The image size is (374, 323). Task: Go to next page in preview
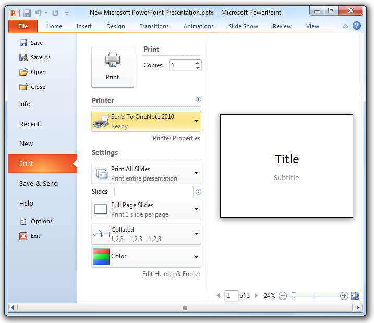256,296
